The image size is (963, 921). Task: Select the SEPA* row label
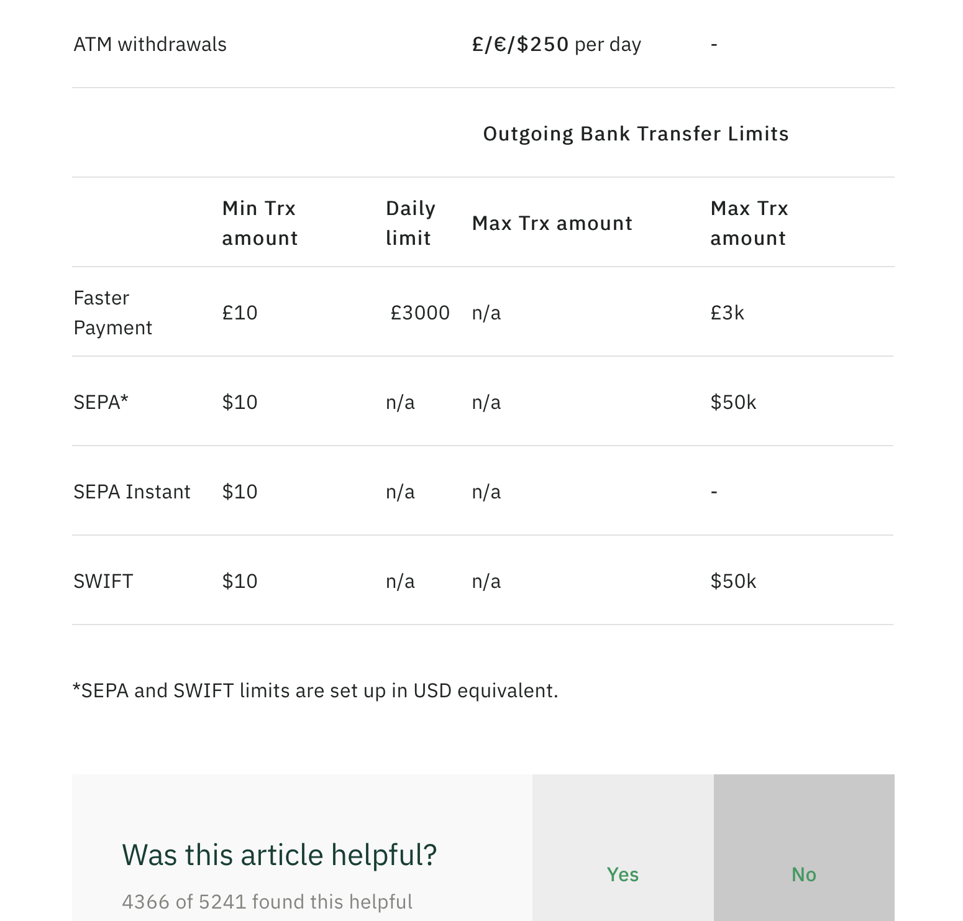pos(101,402)
